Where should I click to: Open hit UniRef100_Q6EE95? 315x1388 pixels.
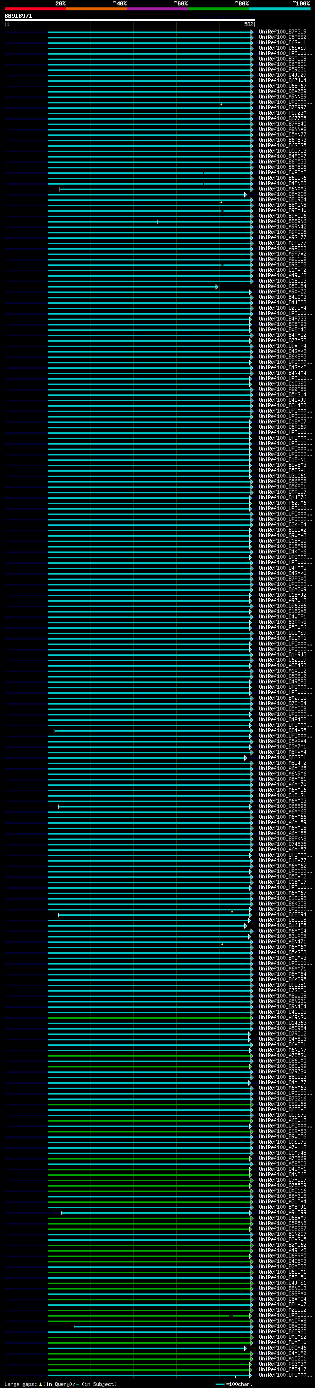tap(282, 806)
